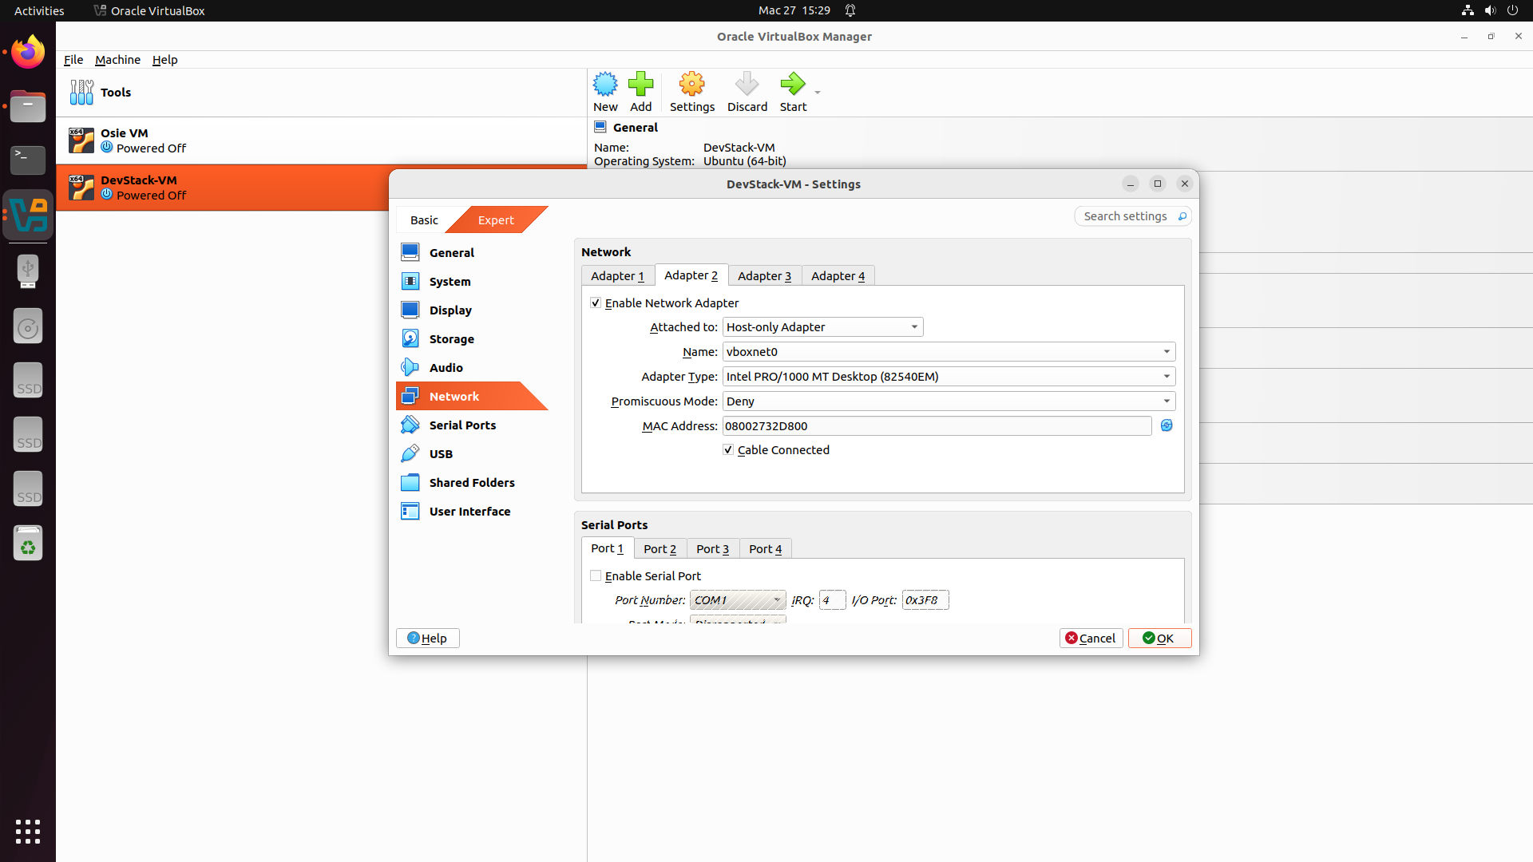Open the Files app from the dock

[x=28, y=106]
